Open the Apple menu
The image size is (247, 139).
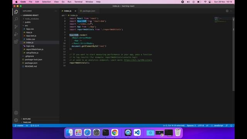[16, 2]
